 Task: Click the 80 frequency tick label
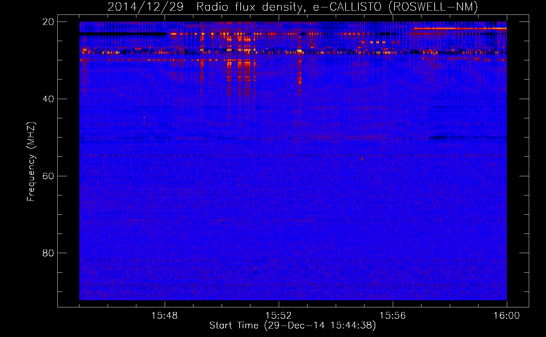point(48,253)
